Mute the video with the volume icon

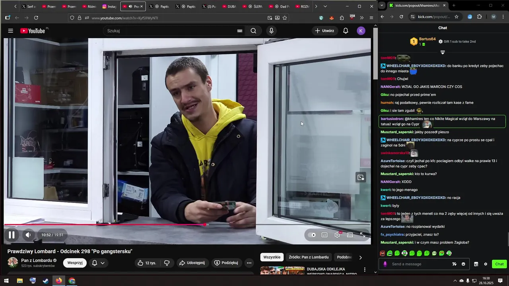(28, 235)
